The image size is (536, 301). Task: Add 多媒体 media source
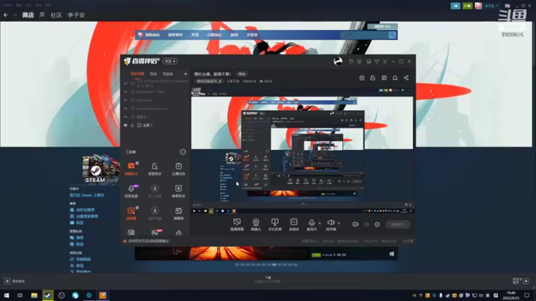(x=294, y=225)
